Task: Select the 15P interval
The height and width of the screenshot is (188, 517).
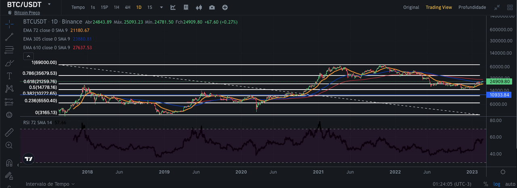Action: (x=104, y=7)
